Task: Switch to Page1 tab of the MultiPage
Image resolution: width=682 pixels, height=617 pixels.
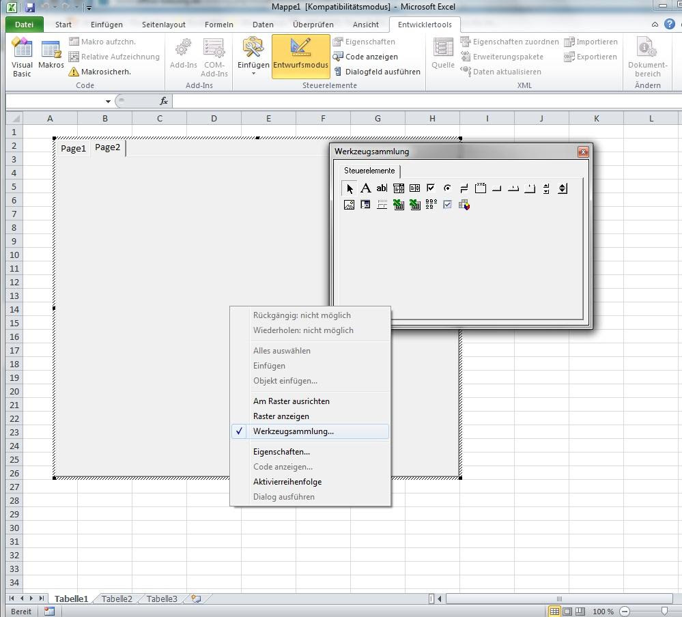Action: coord(73,148)
